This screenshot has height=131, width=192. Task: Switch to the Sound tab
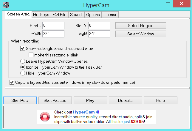tap(76, 15)
